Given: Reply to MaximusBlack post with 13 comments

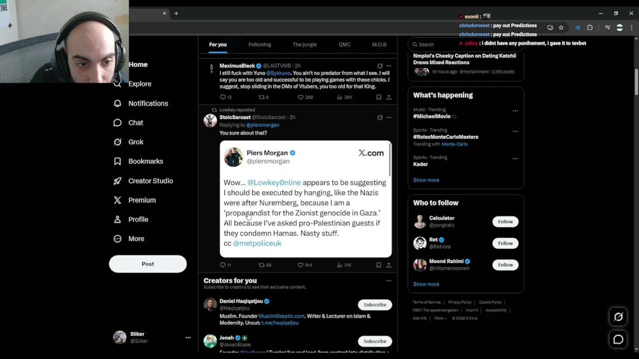Looking at the screenshot, I should tap(223, 97).
